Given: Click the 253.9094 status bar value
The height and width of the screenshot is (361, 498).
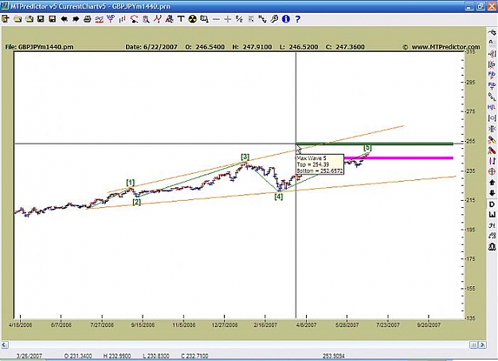Looking at the screenshot, I should pyautogui.click(x=334, y=356).
